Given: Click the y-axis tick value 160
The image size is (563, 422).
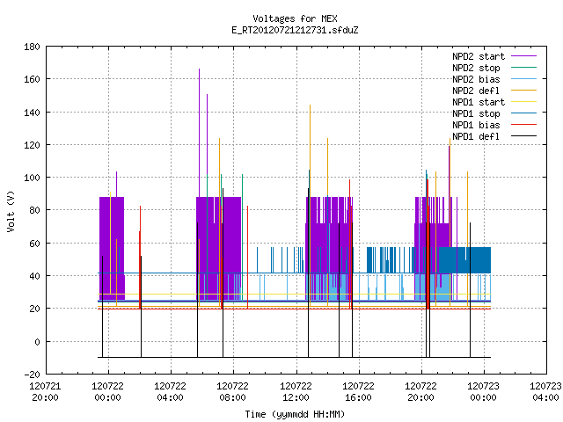Looking at the screenshot, I should coord(32,79).
